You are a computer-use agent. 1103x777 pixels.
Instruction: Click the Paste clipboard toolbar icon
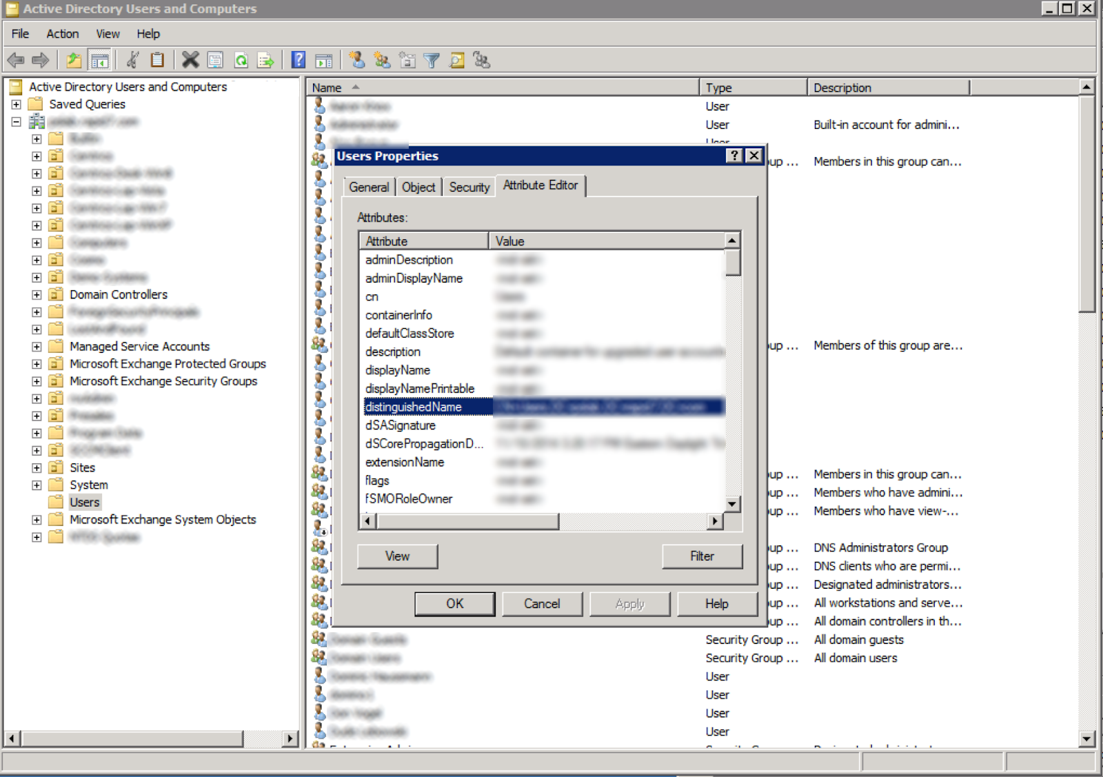point(157,61)
